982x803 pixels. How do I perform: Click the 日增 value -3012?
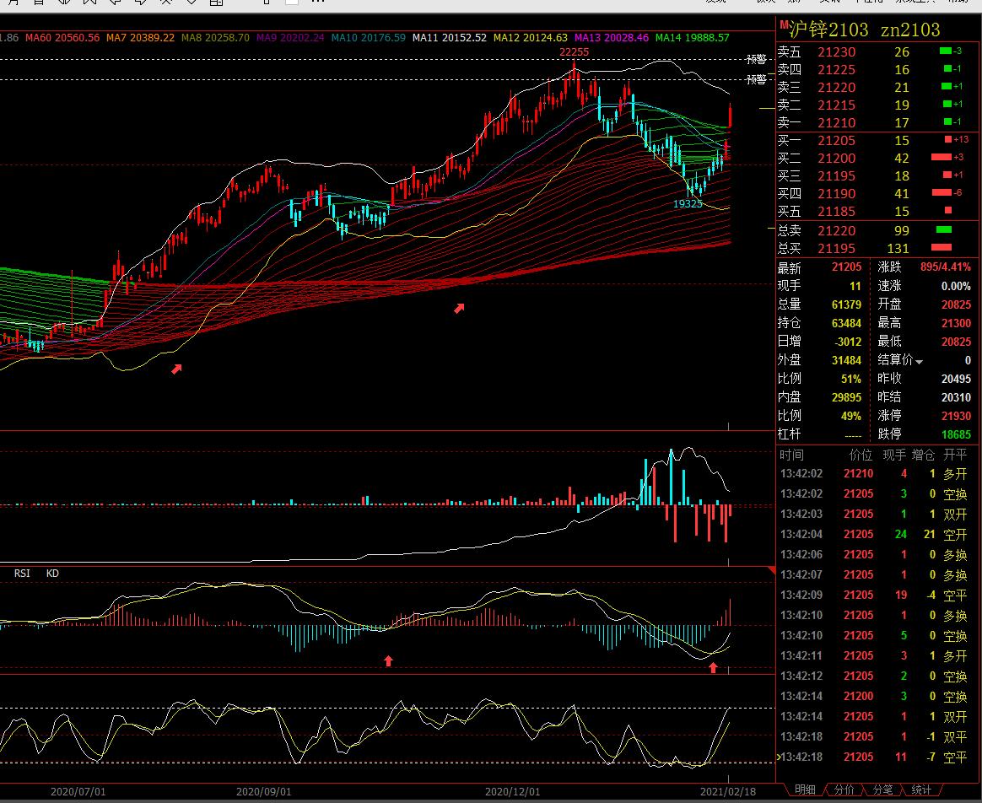pos(848,342)
